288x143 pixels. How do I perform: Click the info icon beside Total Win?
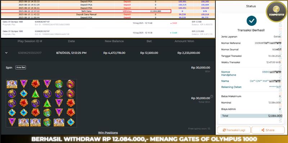point(212,96)
